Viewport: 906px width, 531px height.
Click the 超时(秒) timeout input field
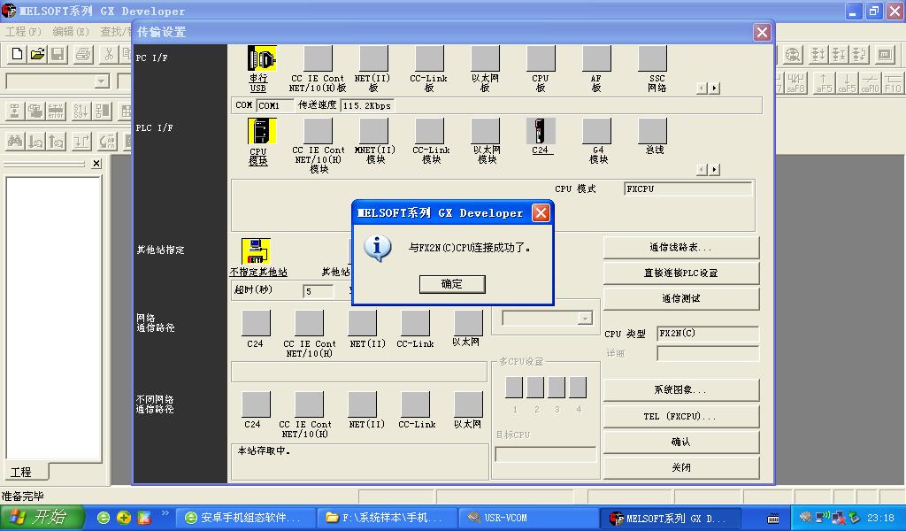[318, 290]
